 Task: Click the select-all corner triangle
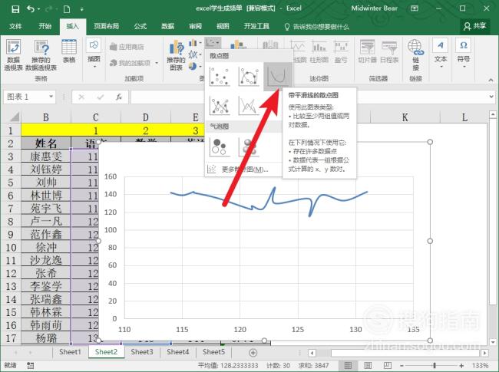tap(14, 117)
